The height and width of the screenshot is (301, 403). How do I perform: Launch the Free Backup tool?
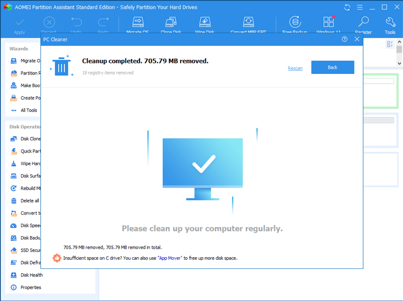pos(295,22)
